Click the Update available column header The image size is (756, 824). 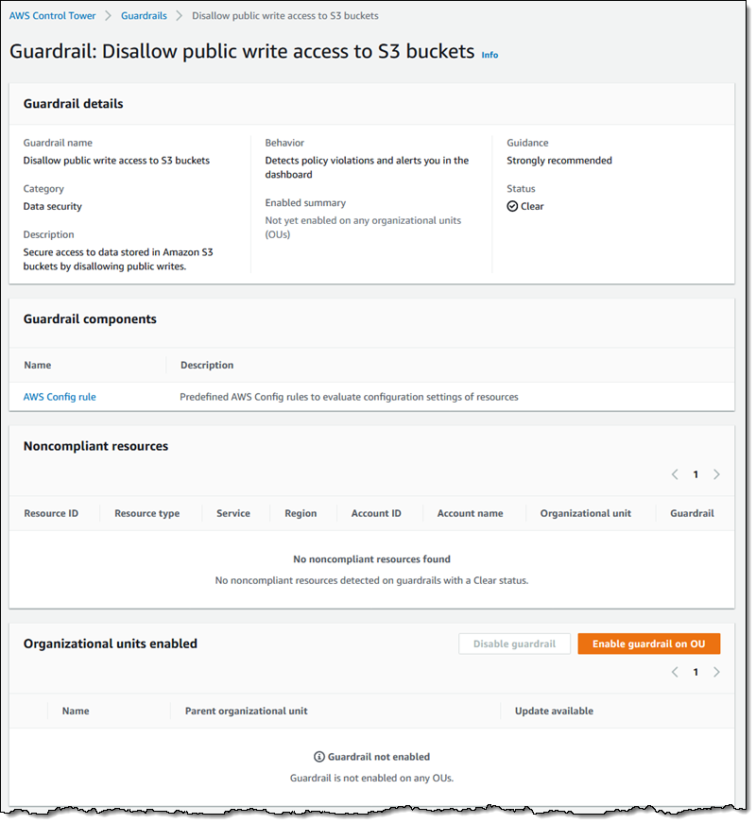tap(554, 711)
